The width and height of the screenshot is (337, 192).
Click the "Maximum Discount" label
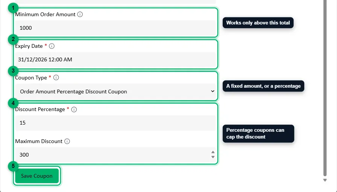(x=39, y=141)
